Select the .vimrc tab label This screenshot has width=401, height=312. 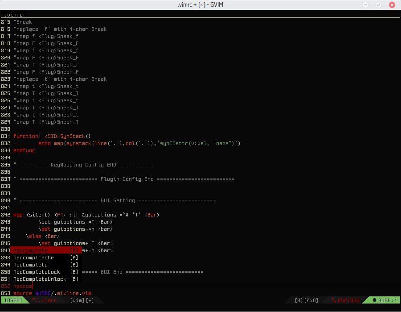pyautogui.click(x=13, y=15)
